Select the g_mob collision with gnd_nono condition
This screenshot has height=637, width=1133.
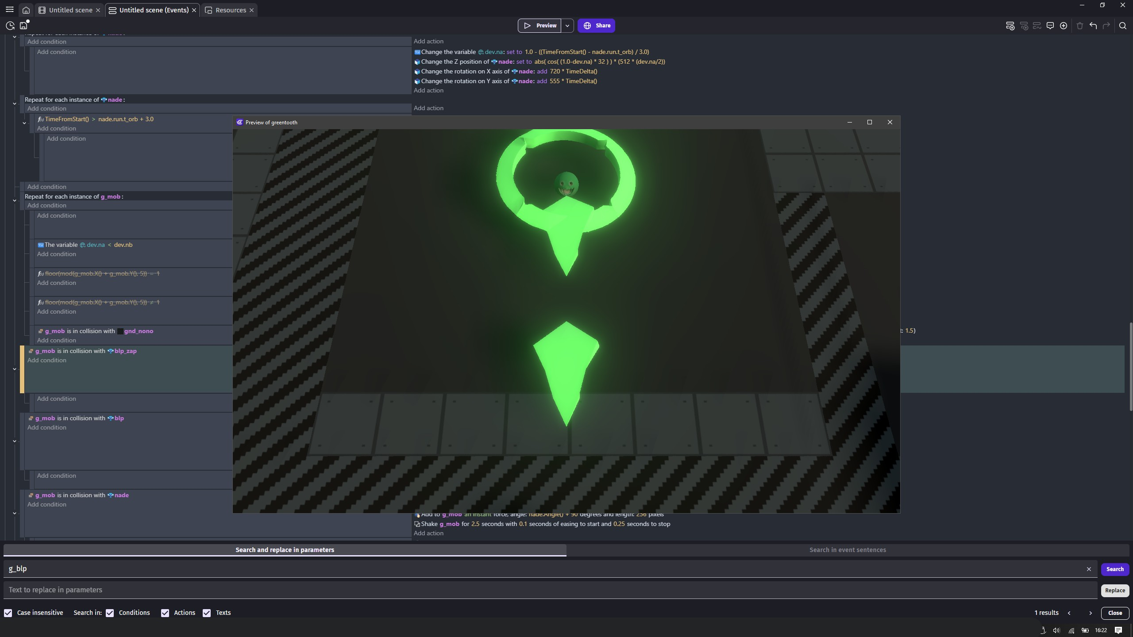point(96,331)
